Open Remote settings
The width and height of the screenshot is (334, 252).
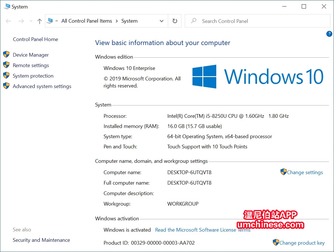(x=31, y=65)
